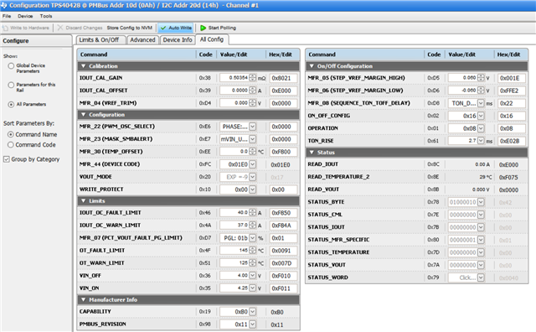This screenshot has height=332, width=536.
Task: Switch to Device Info tab
Action: click(x=178, y=40)
